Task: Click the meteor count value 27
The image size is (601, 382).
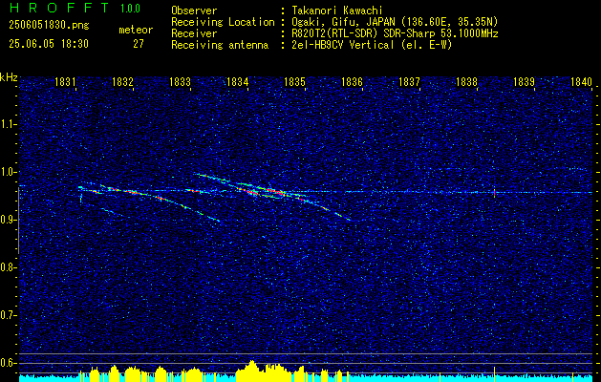Action: [x=139, y=44]
